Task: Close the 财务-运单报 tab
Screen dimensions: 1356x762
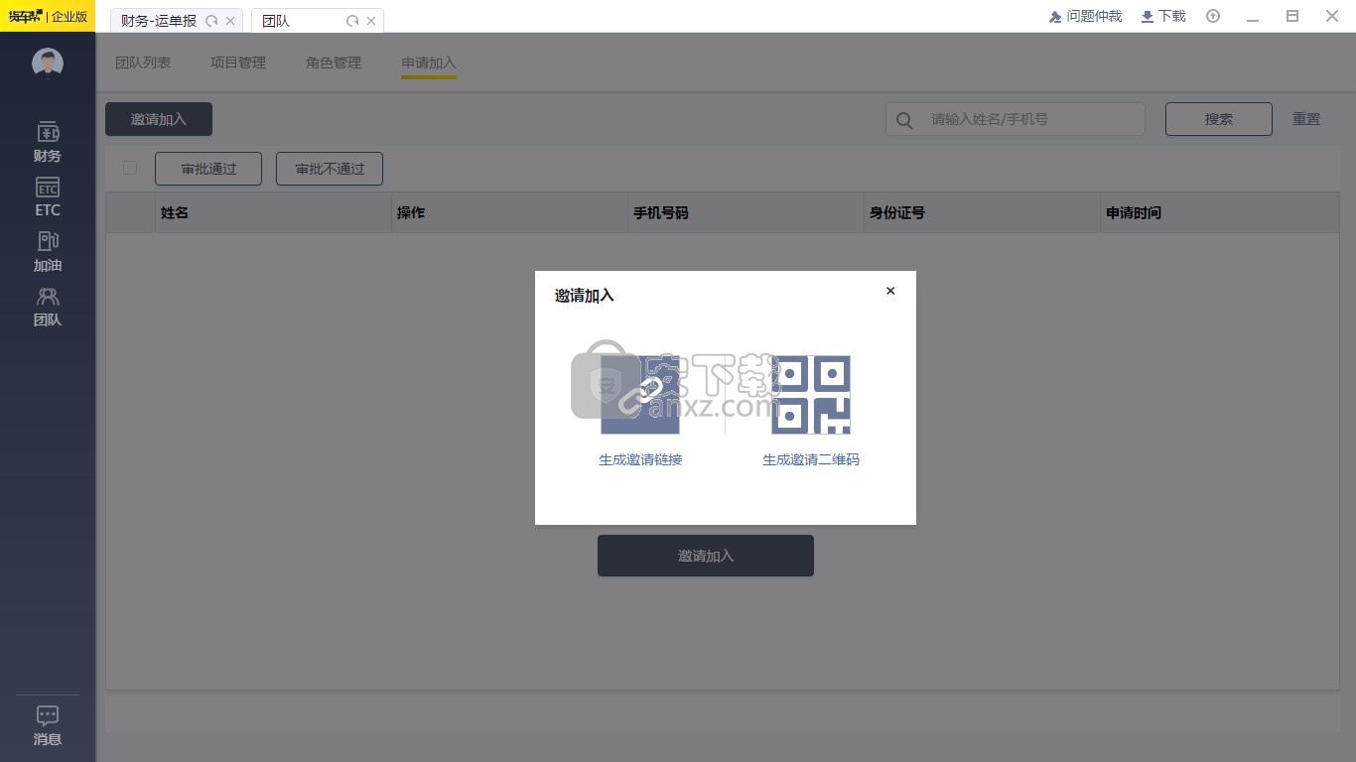Action: coord(230,20)
